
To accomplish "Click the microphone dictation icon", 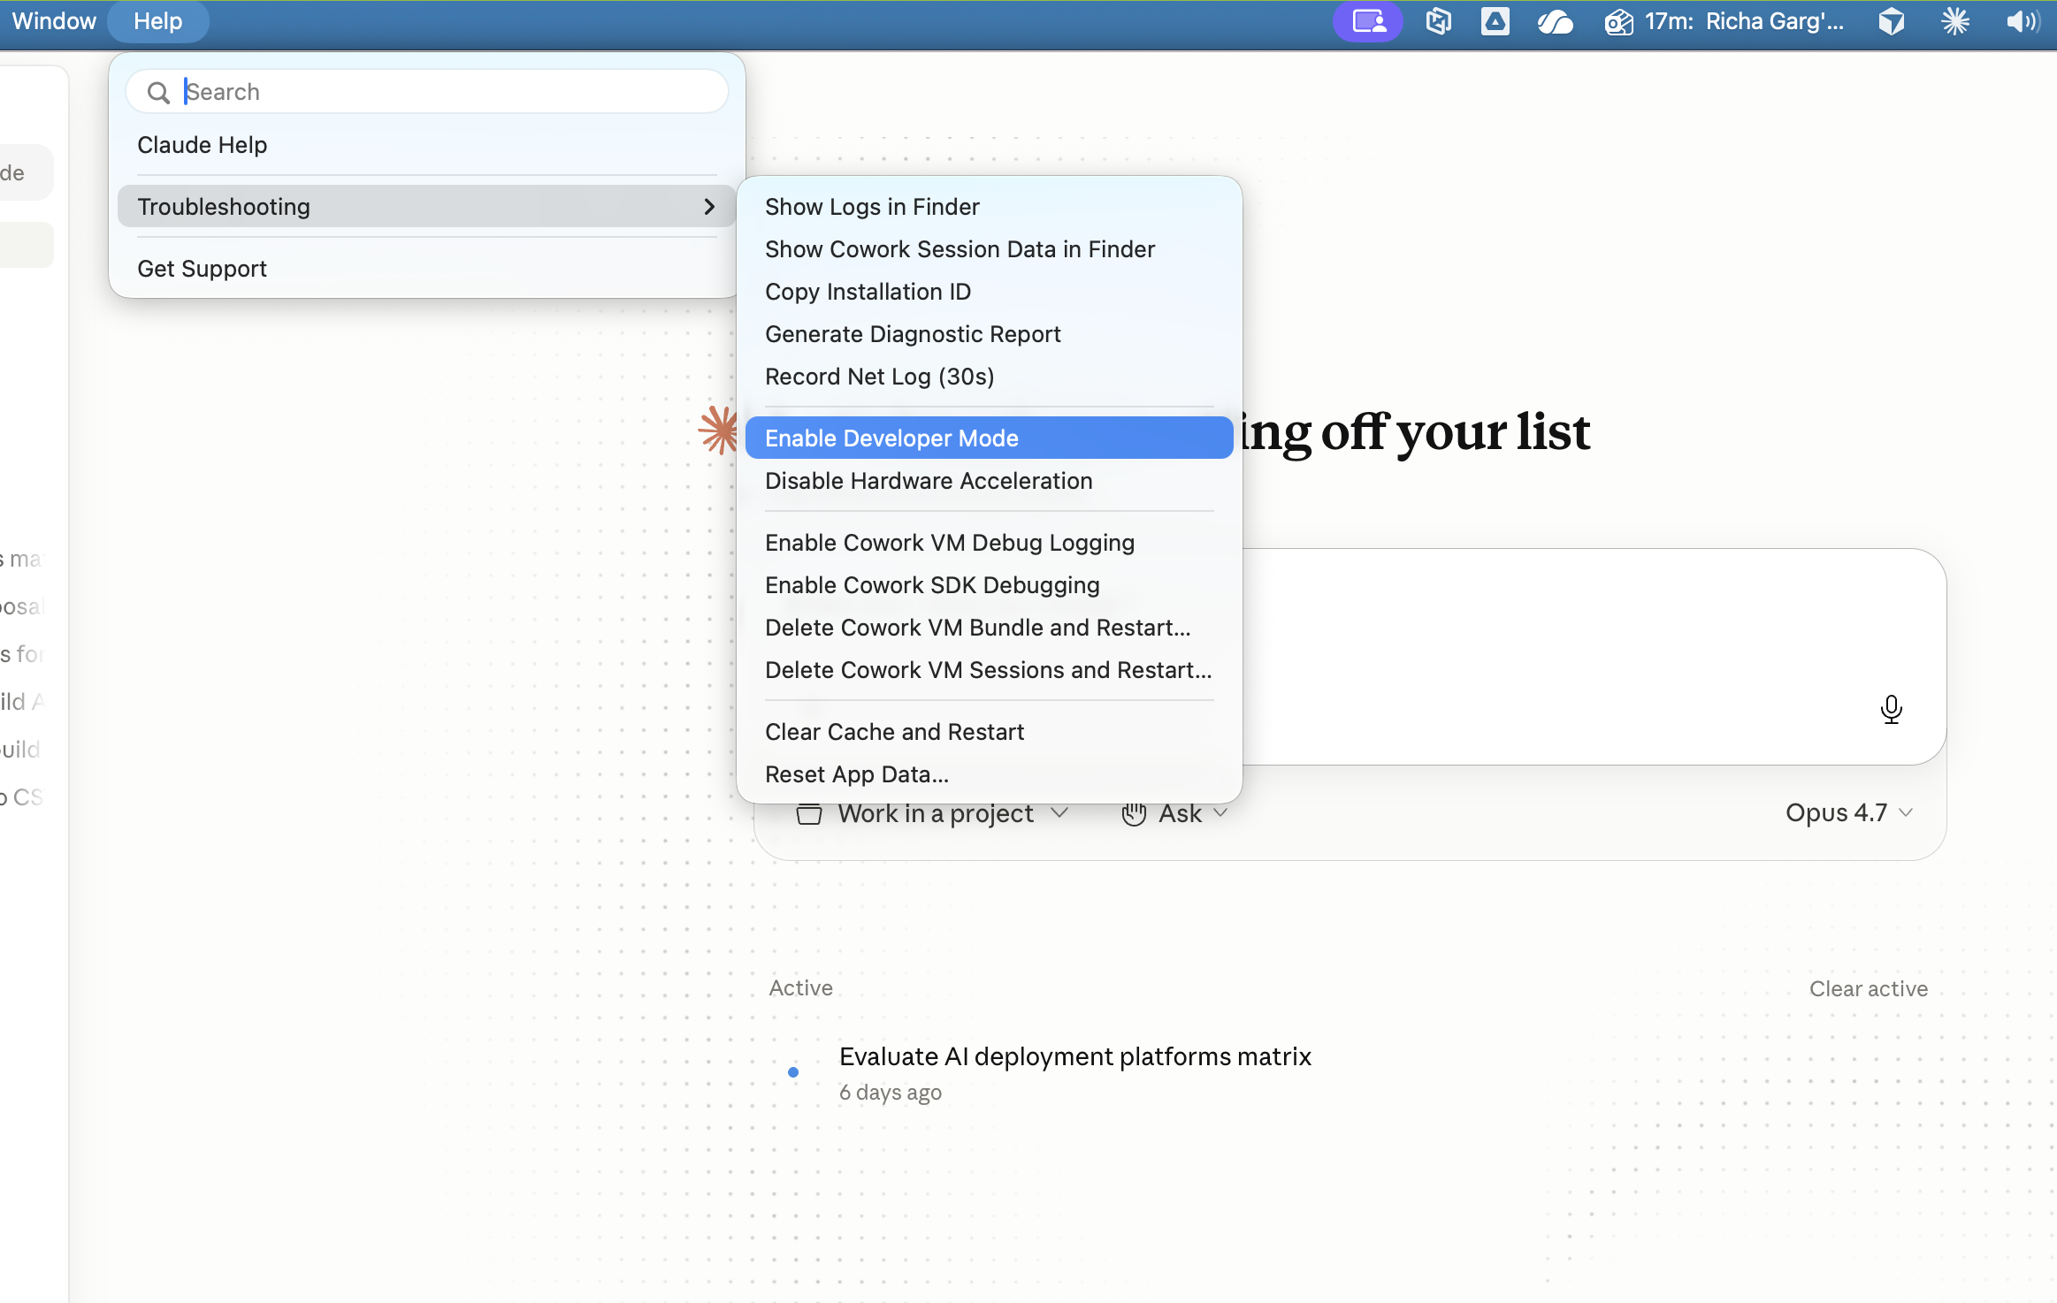I will [1891, 709].
